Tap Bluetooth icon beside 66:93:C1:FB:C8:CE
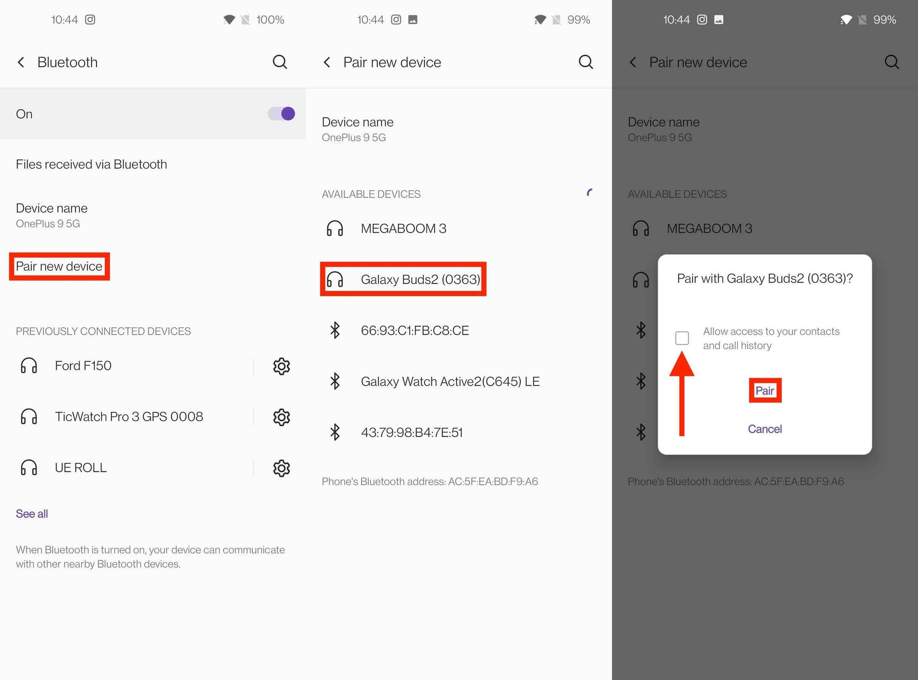Image resolution: width=918 pixels, height=680 pixels. tap(335, 330)
